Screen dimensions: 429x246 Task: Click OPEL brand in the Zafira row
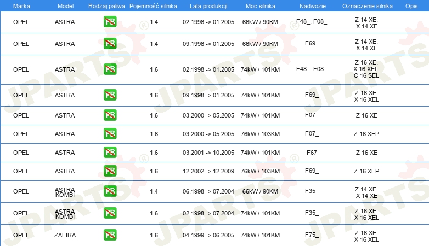click(21, 235)
